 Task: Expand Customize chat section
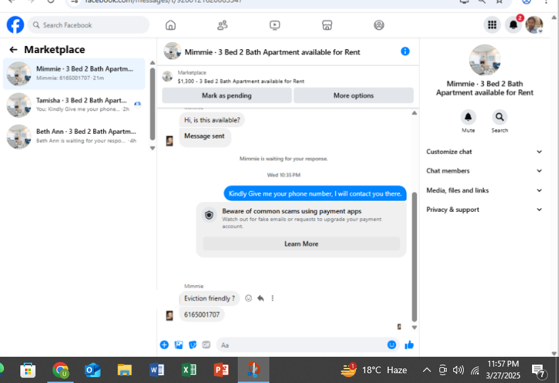click(484, 151)
